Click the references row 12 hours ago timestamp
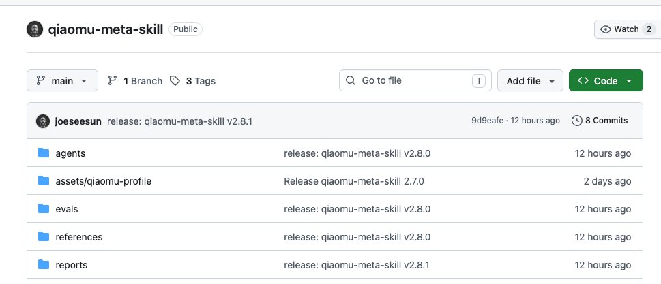Screen dimensions: 661x284 coord(603,237)
